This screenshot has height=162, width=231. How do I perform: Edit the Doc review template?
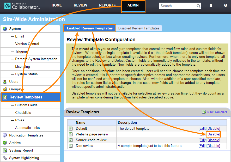tap(203, 146)
